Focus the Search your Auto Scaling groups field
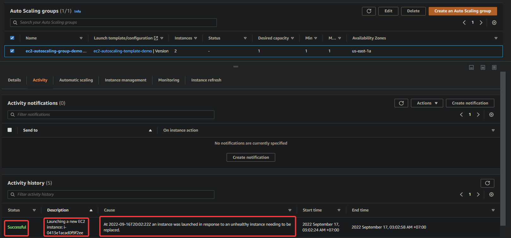This screenshot has width=511, height=238. point(113,23)
